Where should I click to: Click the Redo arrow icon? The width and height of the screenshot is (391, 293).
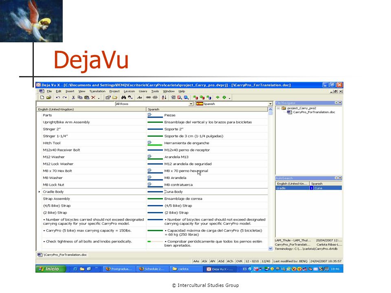point(65,97)
